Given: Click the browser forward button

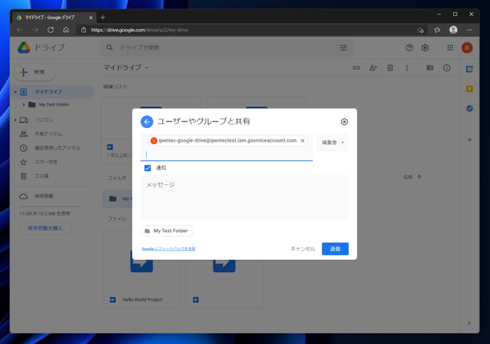Looking at the screenshot, I should pos(35,30).
